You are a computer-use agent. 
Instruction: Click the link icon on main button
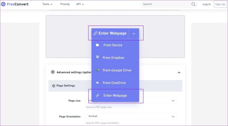tap(95, 33)
